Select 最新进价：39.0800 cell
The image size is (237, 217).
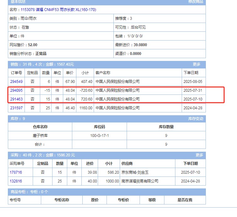point(160,45)
